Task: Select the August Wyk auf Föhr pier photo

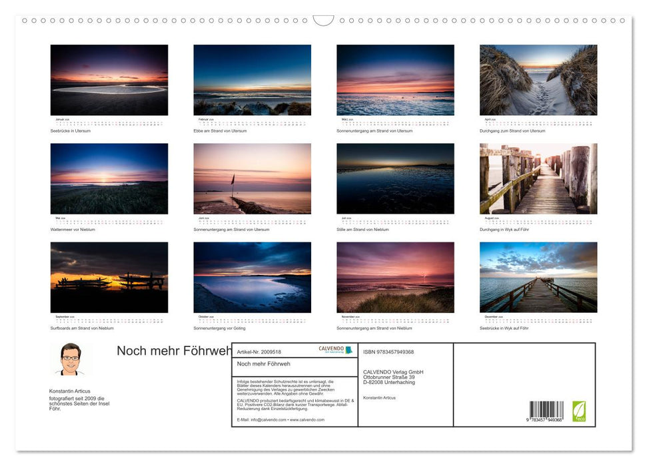Action: point(537,178)
